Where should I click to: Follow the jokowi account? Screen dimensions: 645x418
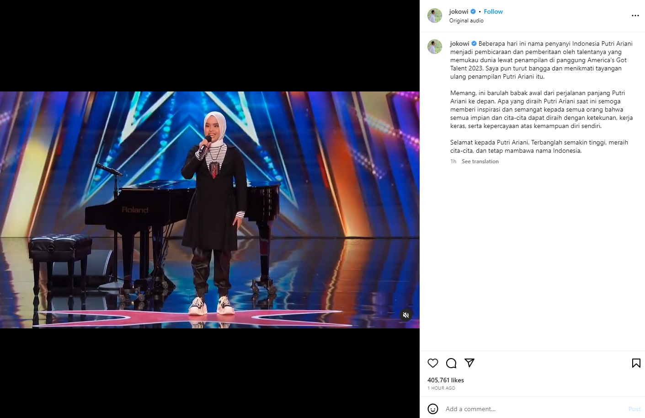coord(493,11)
